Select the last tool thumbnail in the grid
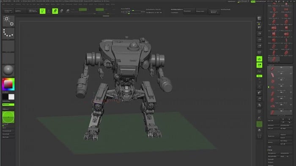The image size is (296, 166). [274, 59]
